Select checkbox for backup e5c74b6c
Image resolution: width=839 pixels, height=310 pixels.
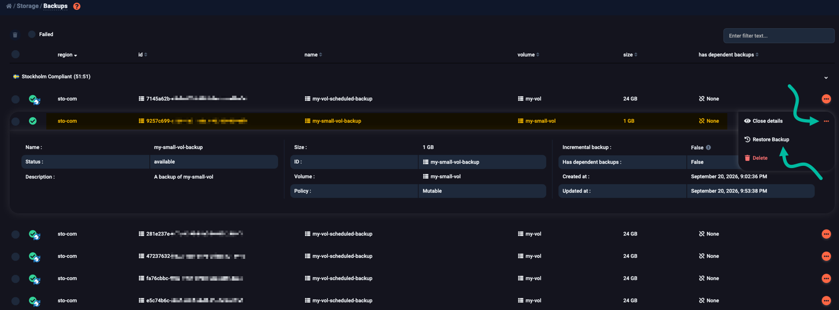coord(15,301)
